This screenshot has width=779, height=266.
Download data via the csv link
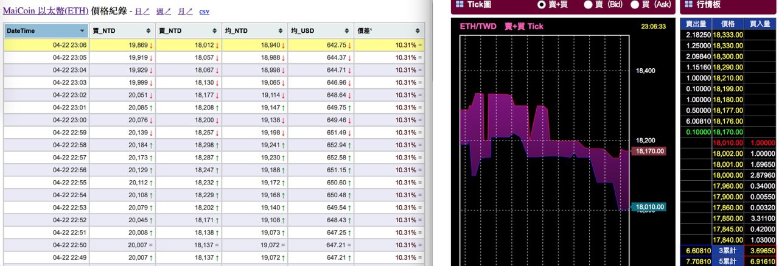pyautogui.click(x=204, y=11)
